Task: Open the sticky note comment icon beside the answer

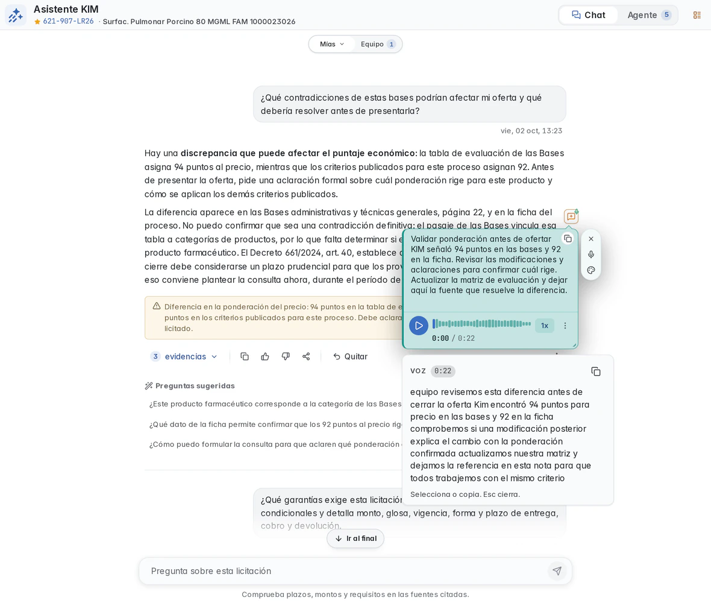Action: [x=571, y=216]
